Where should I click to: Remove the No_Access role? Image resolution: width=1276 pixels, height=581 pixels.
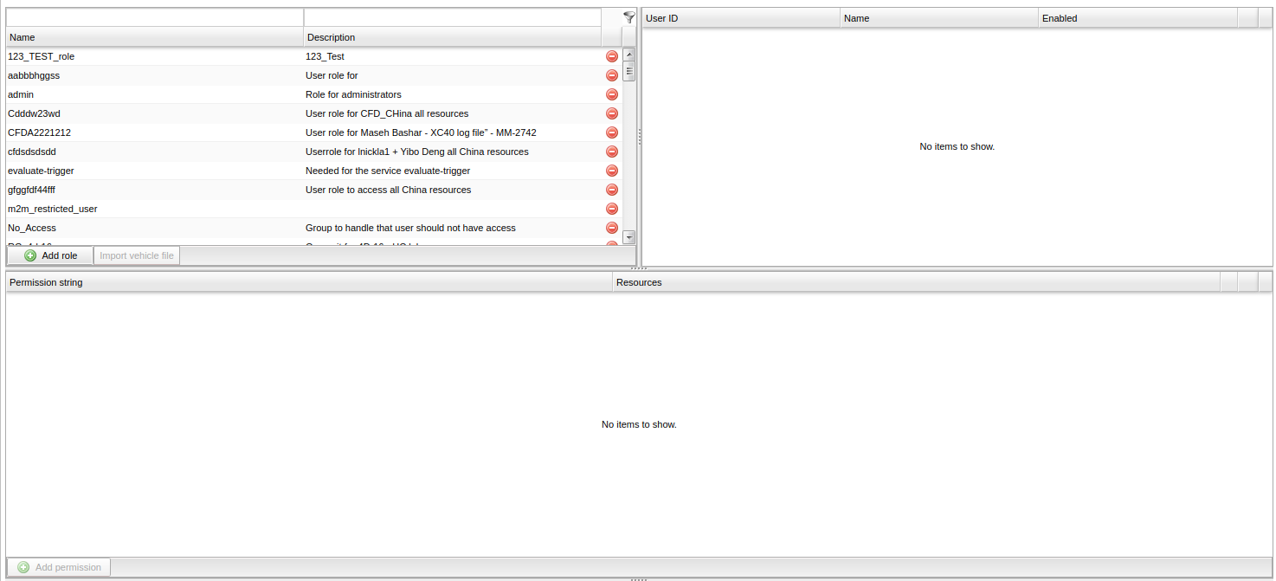611,228
